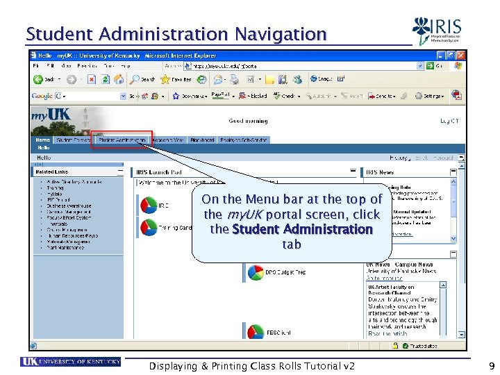Open the Google Bookmarks star button

(x=190, y=96)
